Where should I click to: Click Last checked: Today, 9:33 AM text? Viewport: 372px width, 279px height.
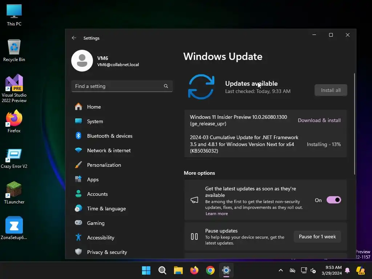[x=258, y=91]
